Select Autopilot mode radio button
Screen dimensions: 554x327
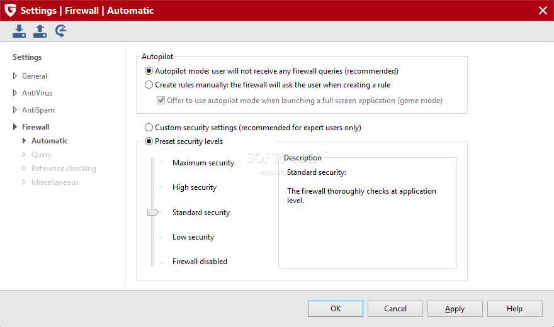click(149, 71)
